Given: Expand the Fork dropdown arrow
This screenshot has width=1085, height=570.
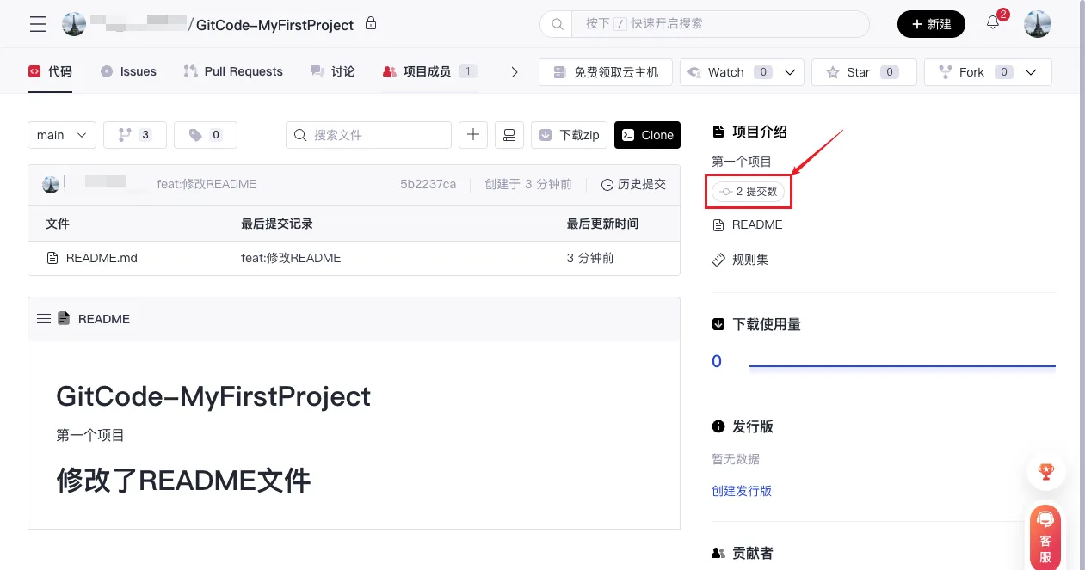Looking at the screenshot, I should point(1033,72).
